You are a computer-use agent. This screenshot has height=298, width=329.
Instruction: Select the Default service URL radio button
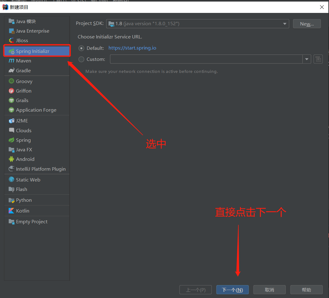(81, 48)
